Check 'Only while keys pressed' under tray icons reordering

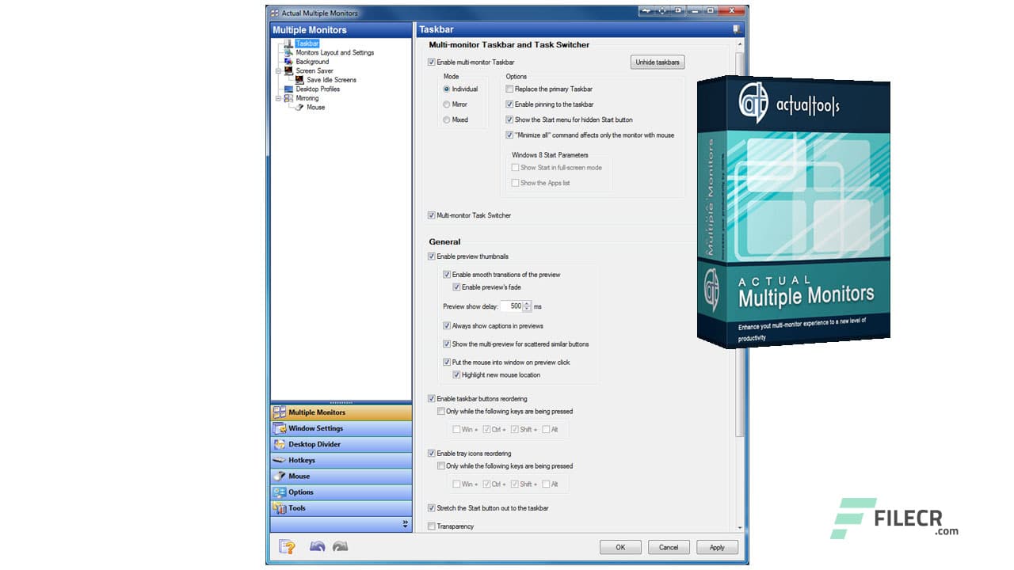pos(441,466)
